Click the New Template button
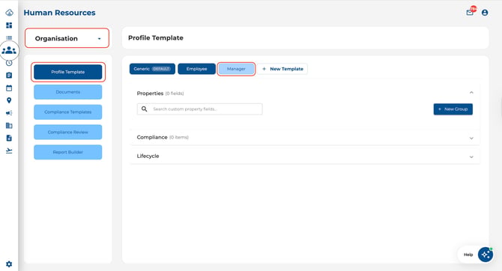Viewport: 502px width, 271px height. pos(282,69)
